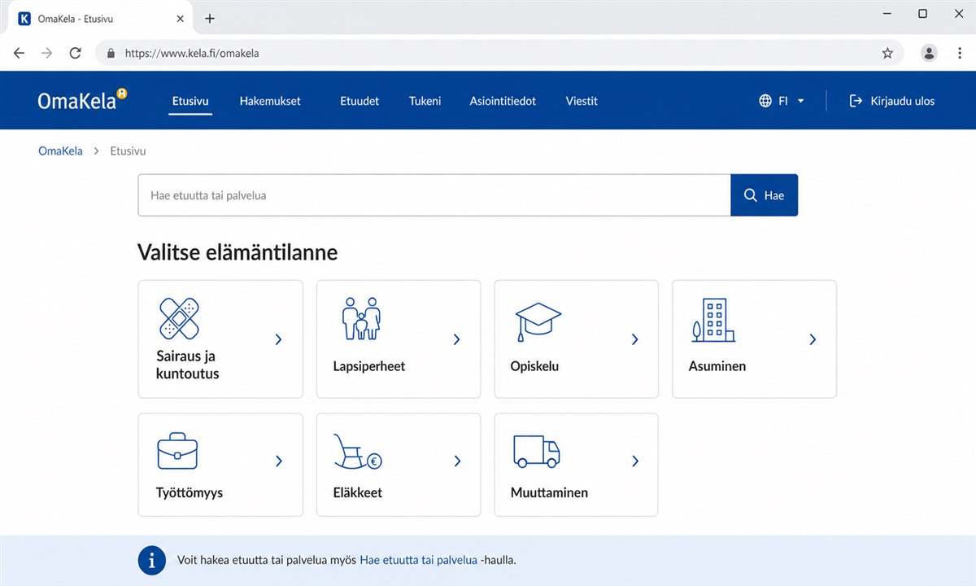Click the browser forward arrow
Viewport: 976px width, 586px height.
click(x=46, y=53)
